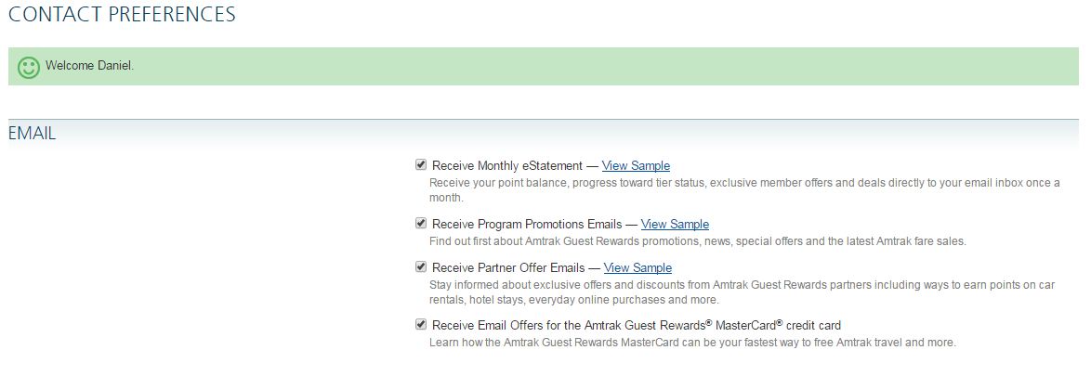
Task: Click the Amtrak fare sales description text
Action: pyautogui.click(x=697, y=241)
